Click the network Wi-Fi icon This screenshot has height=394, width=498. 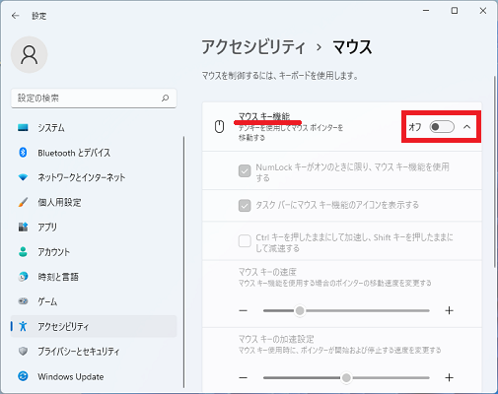click(23, 177)
